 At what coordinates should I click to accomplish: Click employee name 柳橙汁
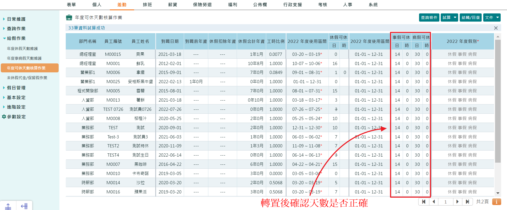(x=140, y=118)
